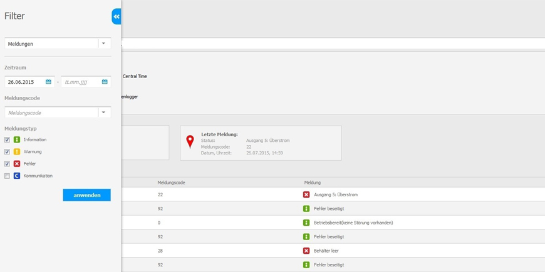
Task: Open the end date calendar picker icon
Action: point(105,82)
